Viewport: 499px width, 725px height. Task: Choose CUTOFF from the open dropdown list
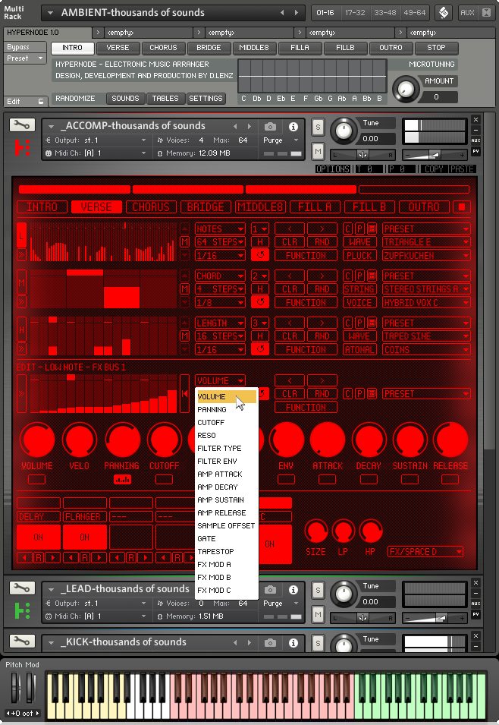point(226,423)
